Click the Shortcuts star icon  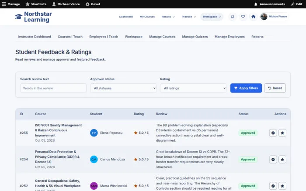28,4
